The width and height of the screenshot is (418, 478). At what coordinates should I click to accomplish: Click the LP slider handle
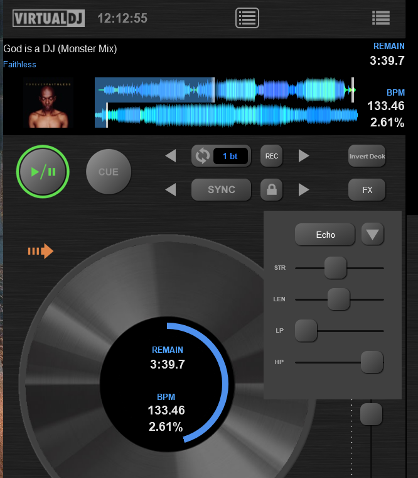tap(306, 330)
